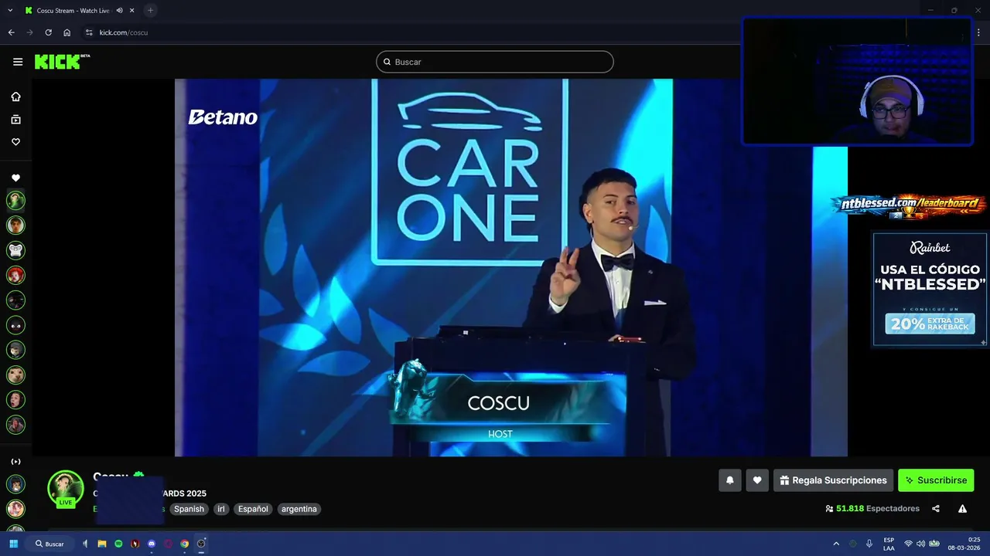The width and height of the screenshot is (990, 556).
Task: Click the live broadcast icon in sidebar
Action: pos(15,462)
